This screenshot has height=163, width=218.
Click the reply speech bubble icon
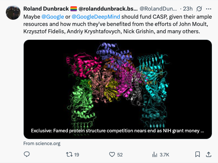coord(27,154)
